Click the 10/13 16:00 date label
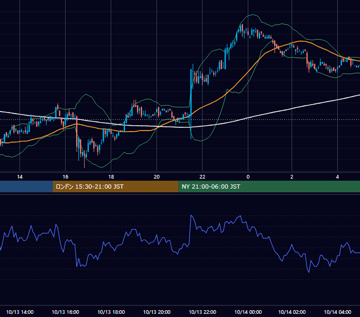This screenshot has width=360, height=317. [66, 312]
